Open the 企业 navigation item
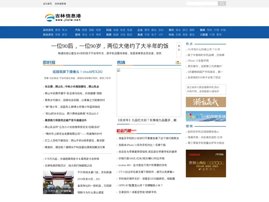Image resolution: width=269 pixels, height=202 pixels. 140,30
